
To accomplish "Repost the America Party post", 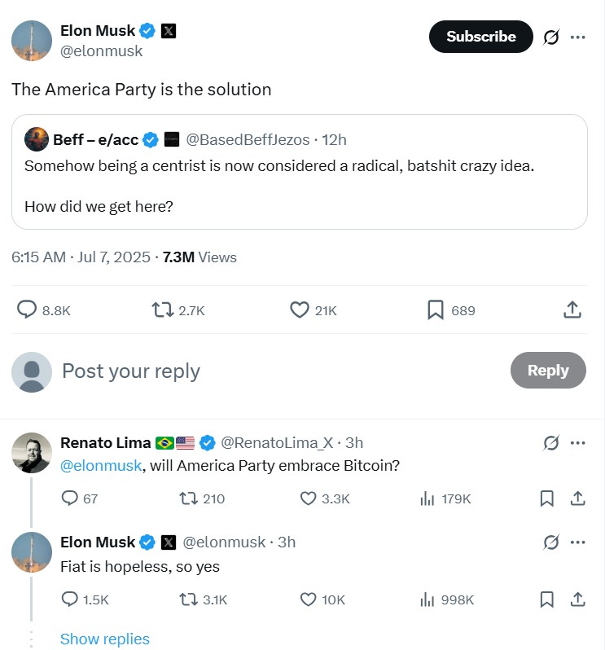I will (162, 310).
